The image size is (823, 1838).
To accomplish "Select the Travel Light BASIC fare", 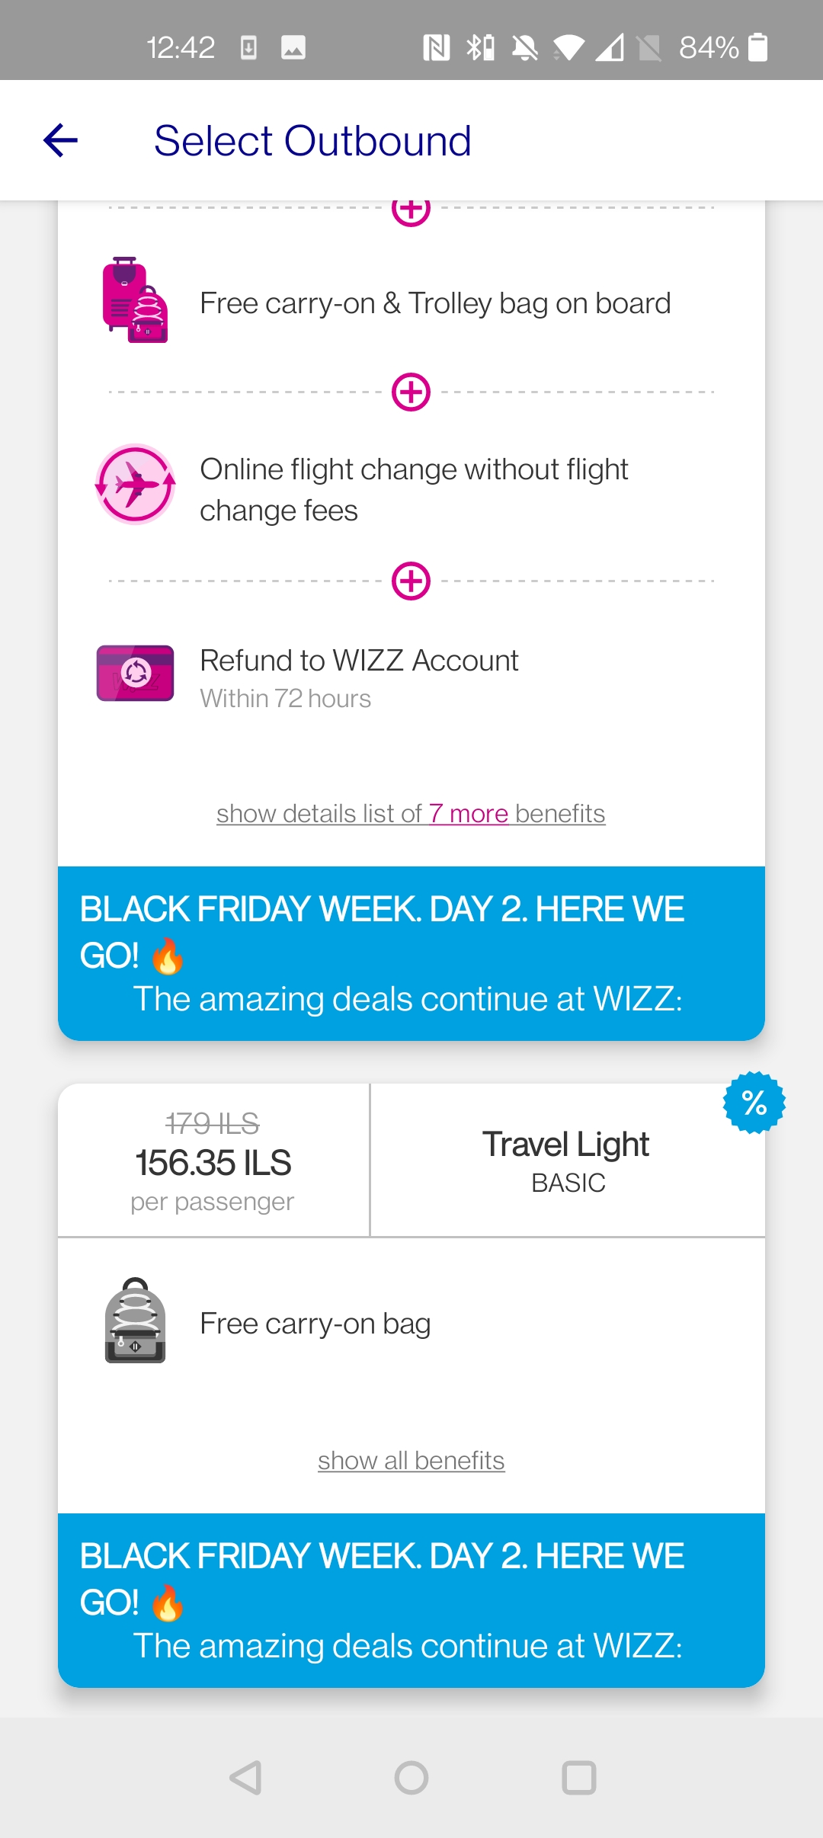I will coord(567,1161).
